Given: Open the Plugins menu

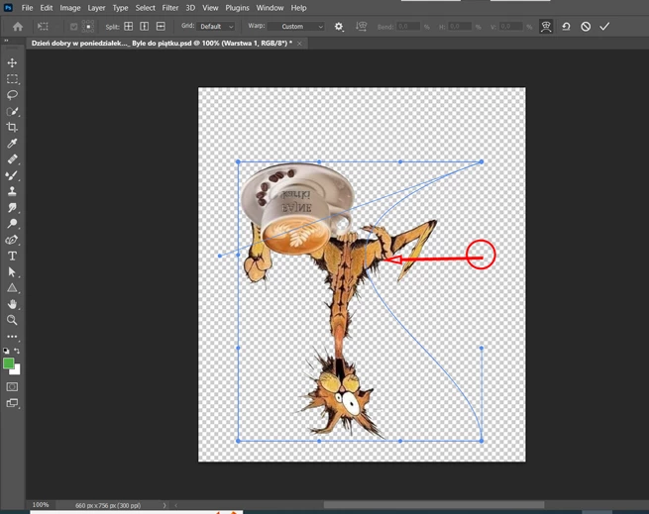Looking at the screenshot, I should tap(237, 8).
